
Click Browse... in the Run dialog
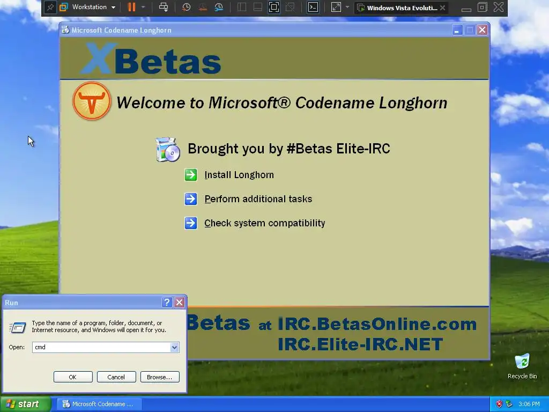click(160, 377)
